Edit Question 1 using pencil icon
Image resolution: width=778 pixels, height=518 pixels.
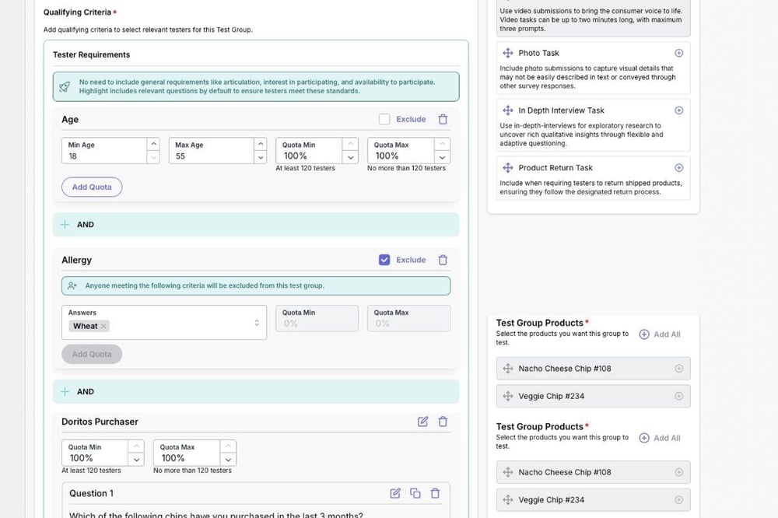click(395, 493)
